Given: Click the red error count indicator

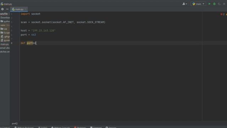Looking at the screenshot, I should point(222,14).
